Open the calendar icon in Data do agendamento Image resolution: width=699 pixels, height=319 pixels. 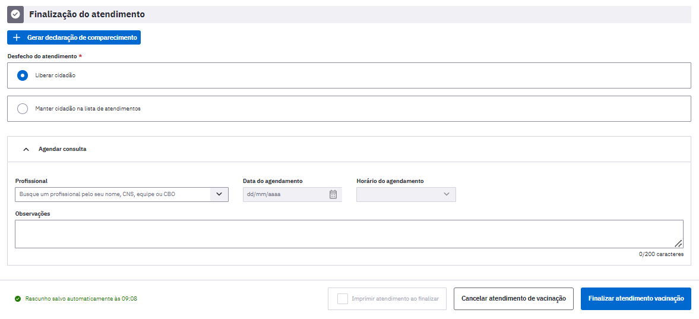pyautogui.click(x=333, y=194)
